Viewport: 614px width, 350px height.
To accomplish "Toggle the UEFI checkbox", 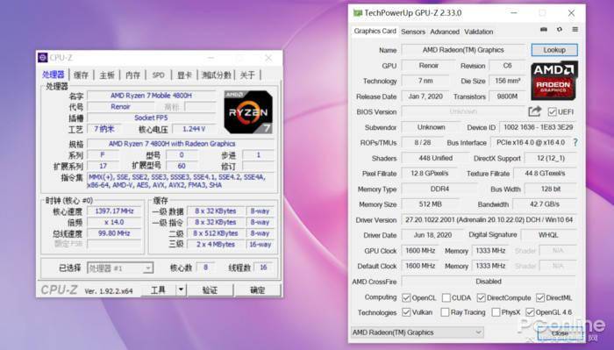I will (x=552, y=112).
